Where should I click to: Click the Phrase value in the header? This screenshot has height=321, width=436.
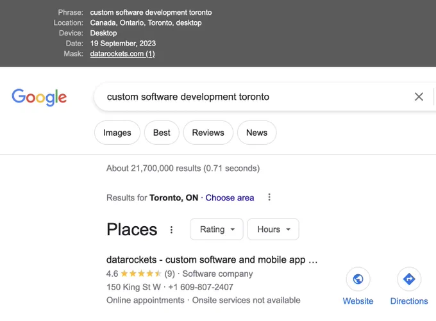151,13
